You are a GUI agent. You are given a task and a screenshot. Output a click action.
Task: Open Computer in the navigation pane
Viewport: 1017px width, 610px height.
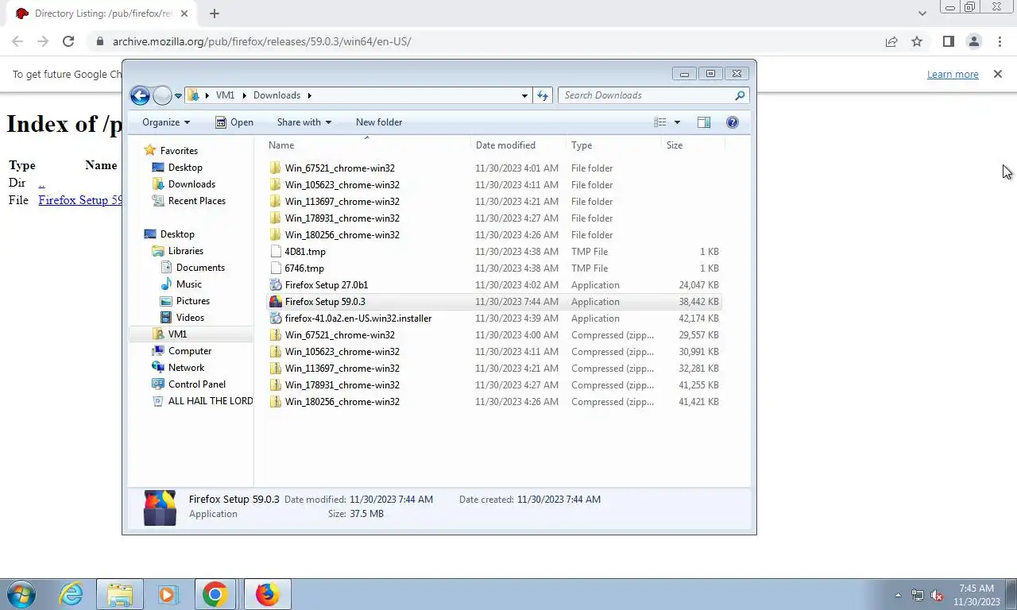[x=190, y=351]
